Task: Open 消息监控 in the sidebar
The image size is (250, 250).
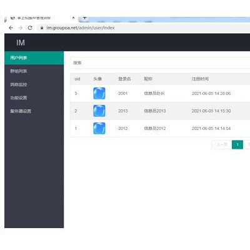Action: (34, 84)
